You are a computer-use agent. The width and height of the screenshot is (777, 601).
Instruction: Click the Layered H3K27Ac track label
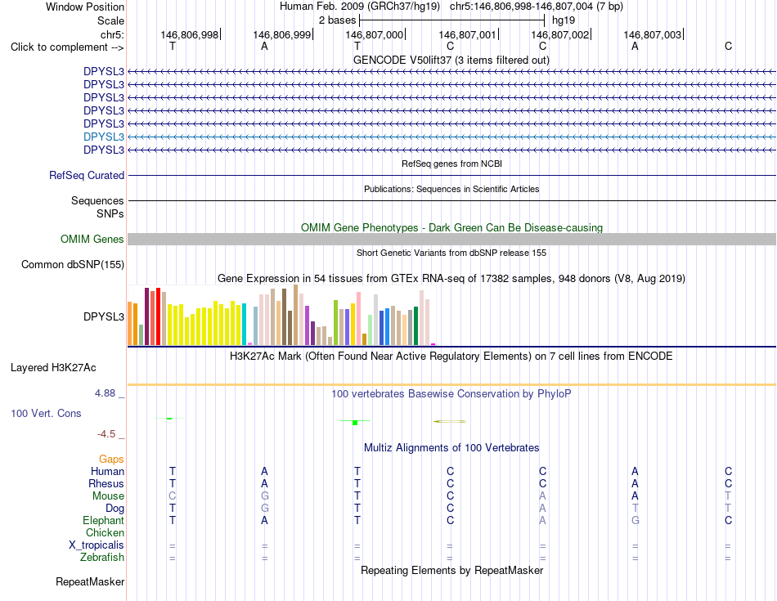53,368
